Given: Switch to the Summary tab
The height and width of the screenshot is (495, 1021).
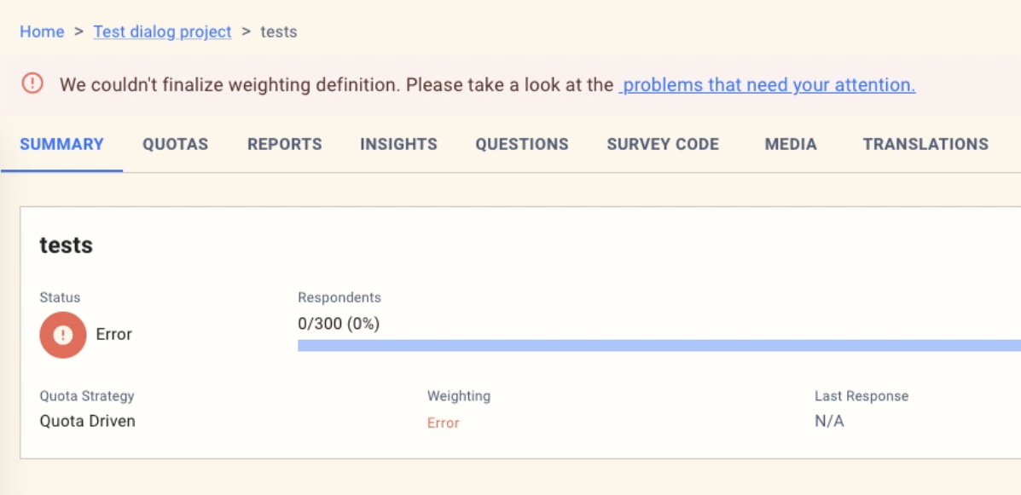Looking at the screenshot, I should pos(61,145).
